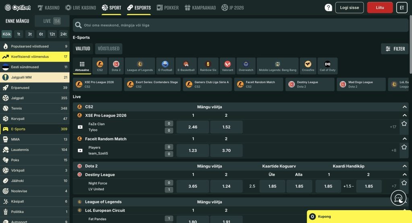Open the Gamers Club Liga Série A card

coord(207,84)
